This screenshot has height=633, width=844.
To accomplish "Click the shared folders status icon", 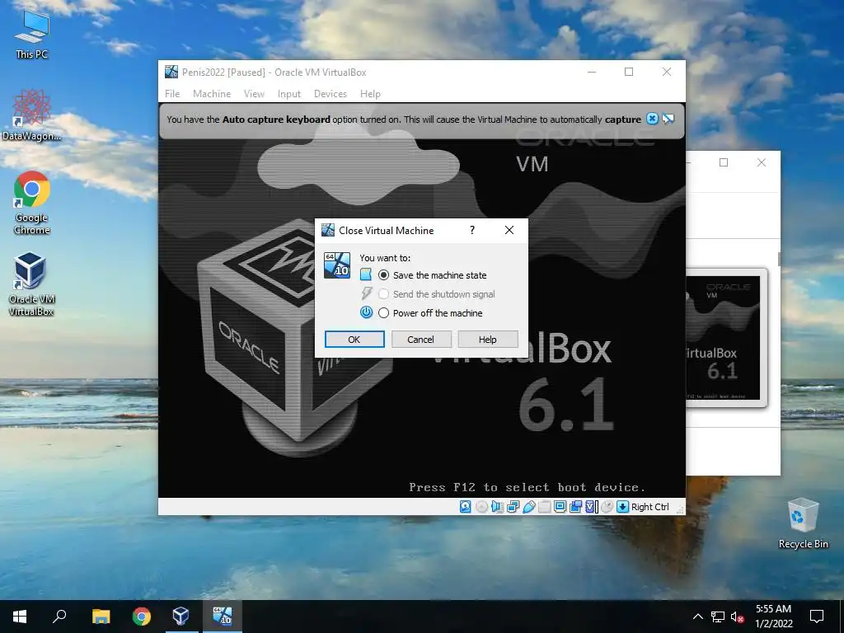I will [544, 507].
